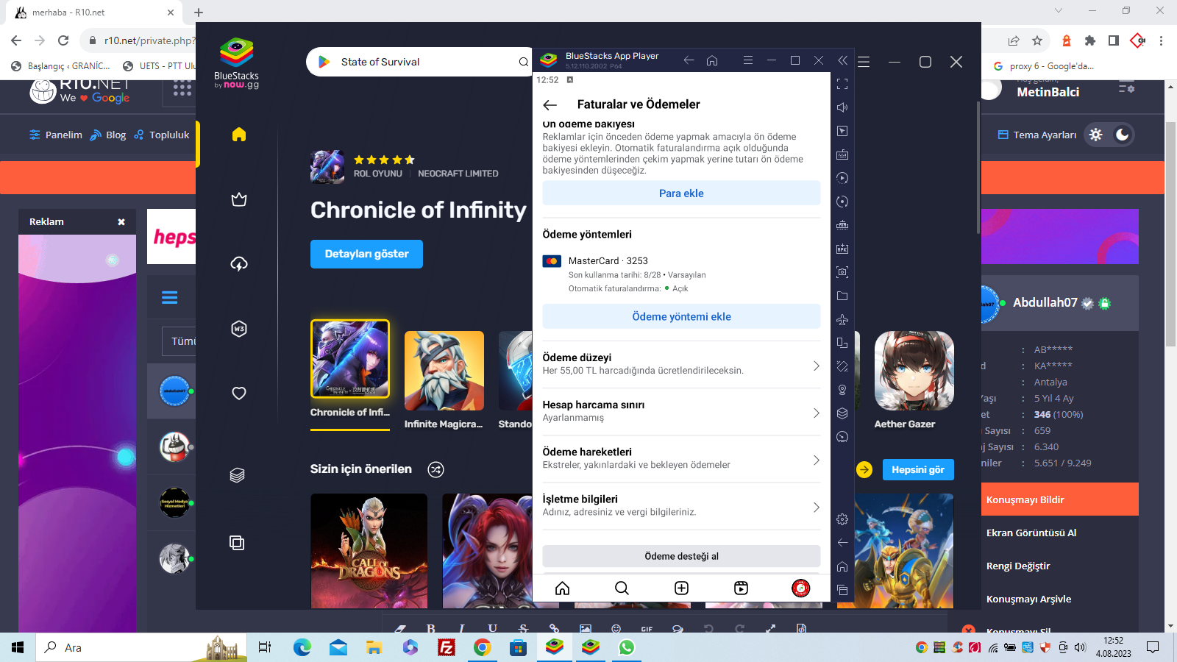Click the Para ekle button
Viewport: 1177px width, 662px height.
tap(681, 193)
